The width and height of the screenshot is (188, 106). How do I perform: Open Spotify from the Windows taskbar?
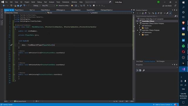pos(183,46)
